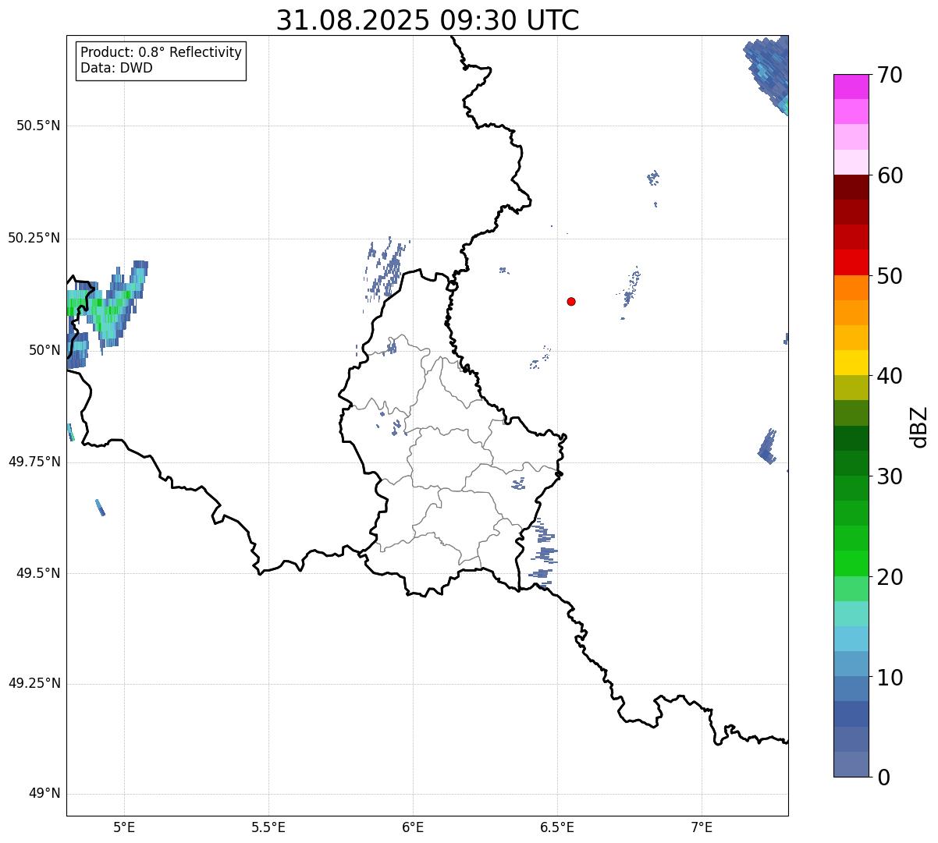Click the 50°N latitude label
The image size is (938, 843).
(x=44, y=350)
